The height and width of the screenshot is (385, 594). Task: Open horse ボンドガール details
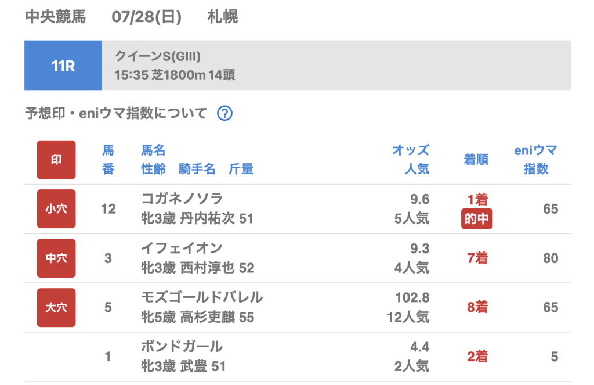coord(182,347)
